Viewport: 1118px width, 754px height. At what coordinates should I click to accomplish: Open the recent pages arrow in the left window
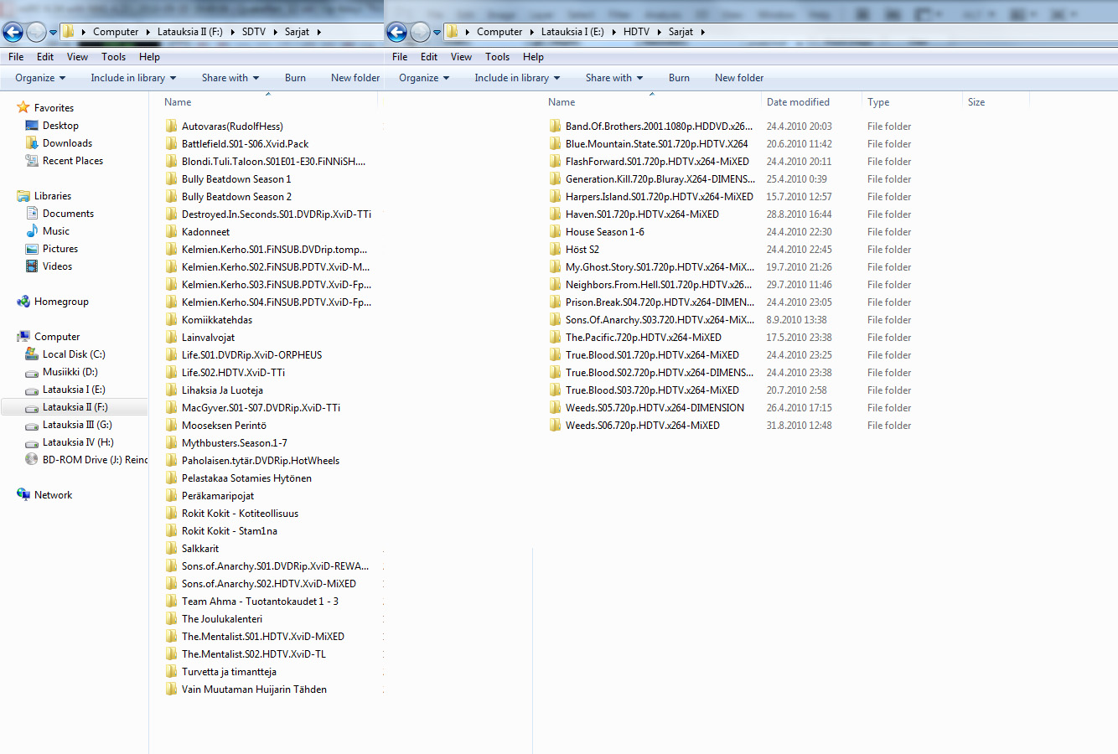54,33
